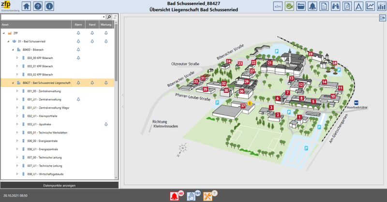387x202 pixels.
Task: Select building marker 37 on the map
Action: coord(243,106)
